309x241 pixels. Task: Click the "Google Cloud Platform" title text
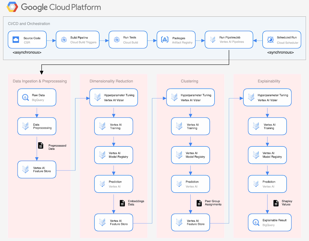61,7
